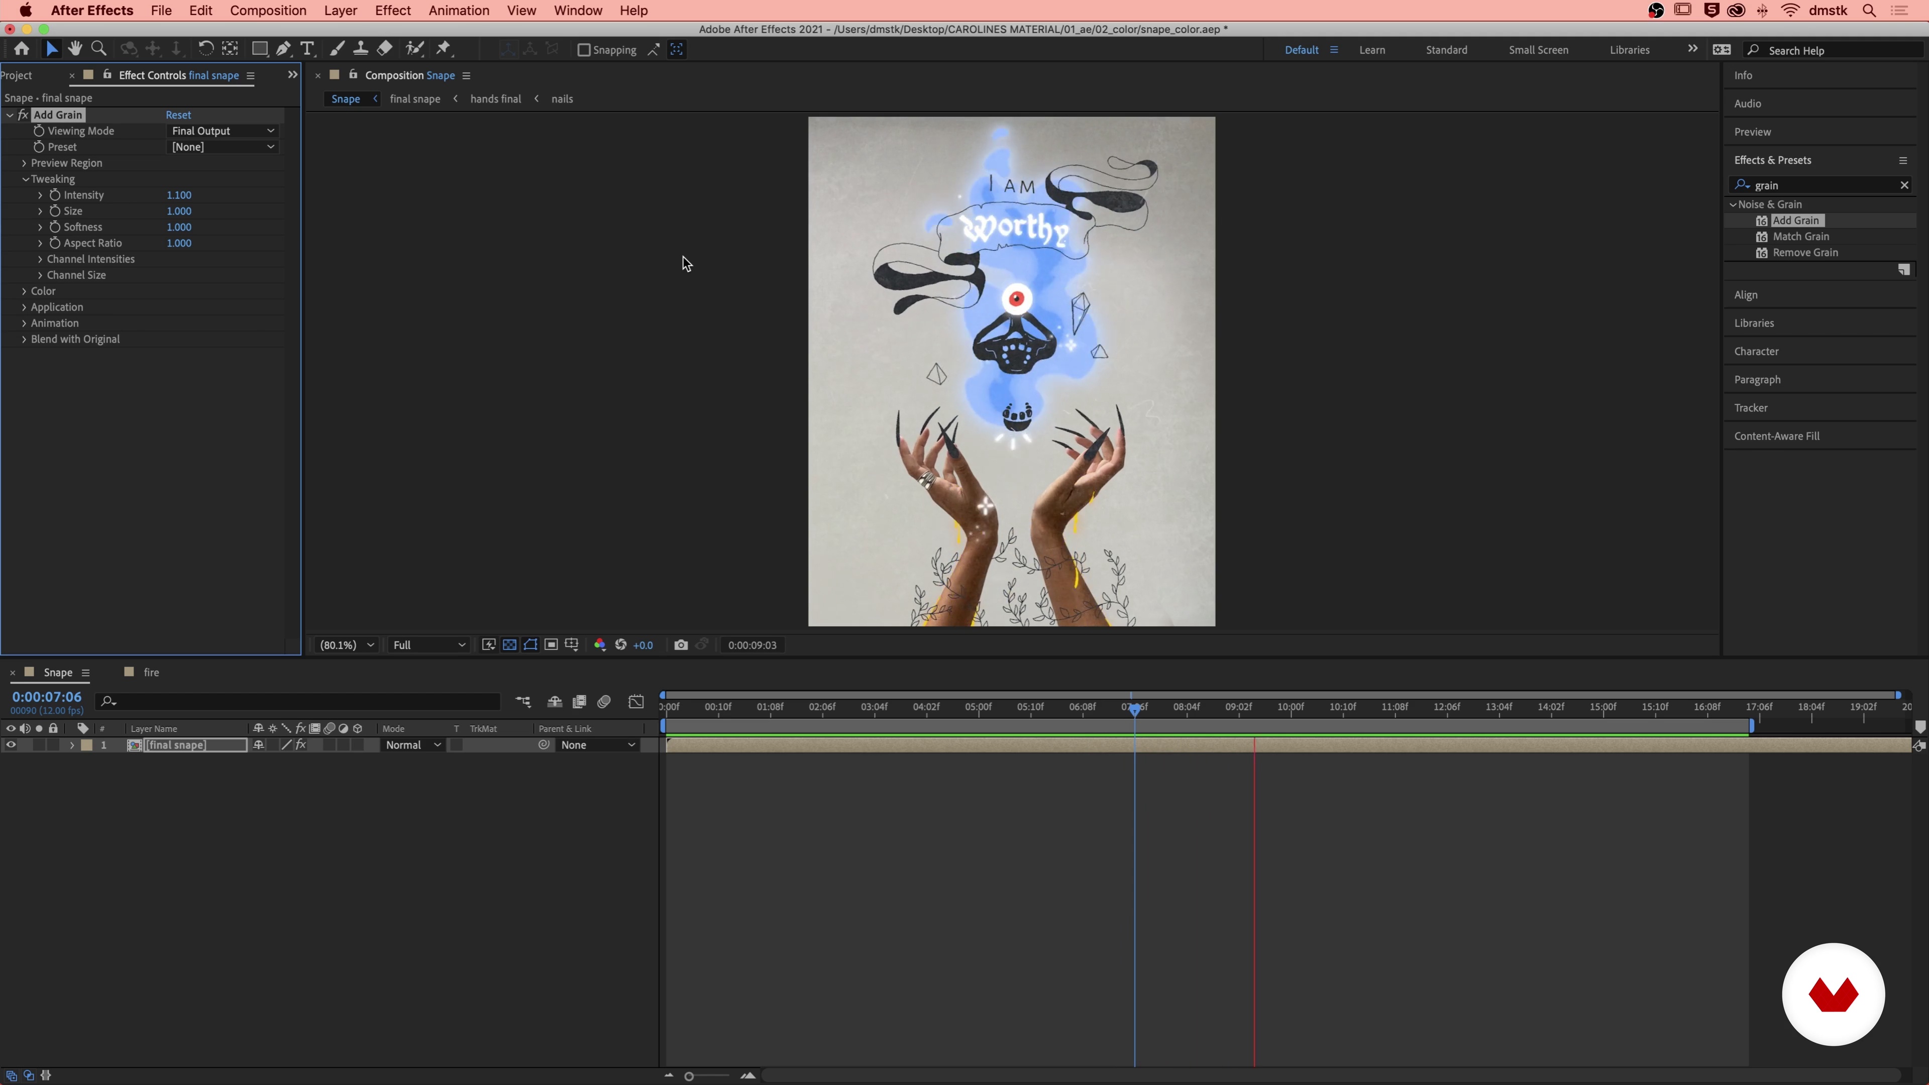Select the Brush tool
1929x1085 pixels.
coord(337,49)
